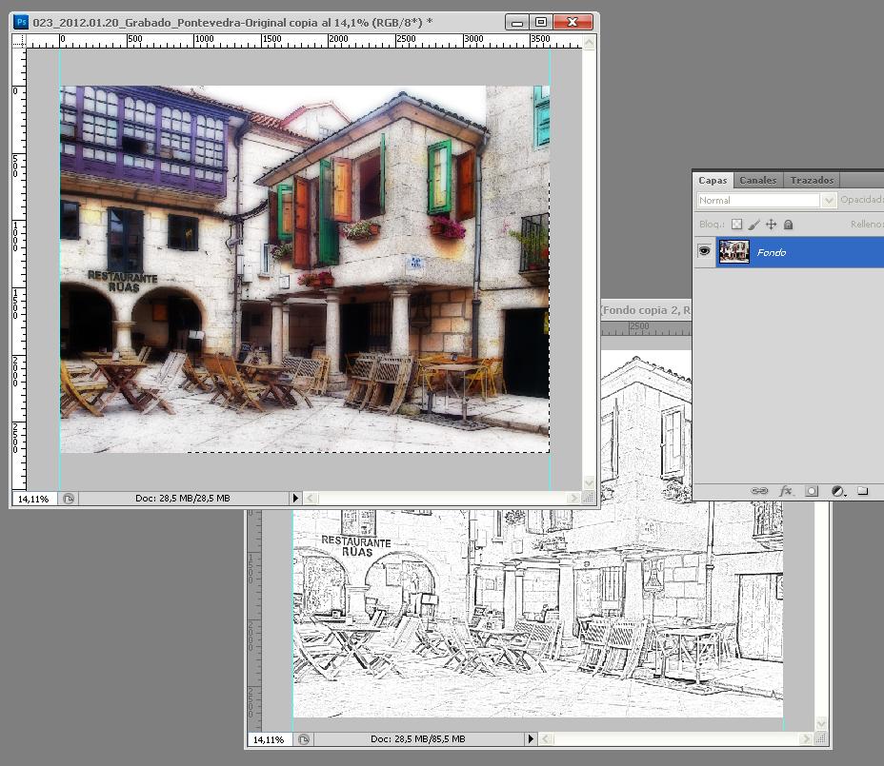This screenshot has width=884, height=766.
Task: Toggle the lock all padlock icon
Action: (x=788, y=225)
